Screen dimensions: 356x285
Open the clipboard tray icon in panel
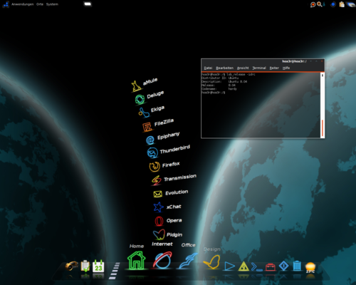(342, 4)
